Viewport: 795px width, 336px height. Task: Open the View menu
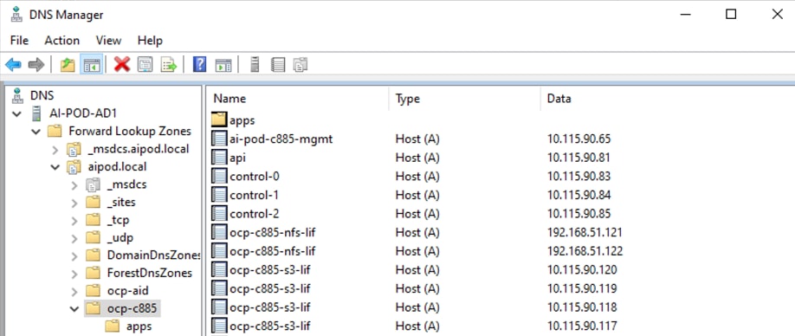click(x=108, y=40)
